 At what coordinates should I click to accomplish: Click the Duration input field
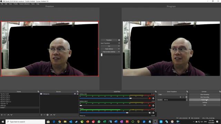[x=174, y=100]
